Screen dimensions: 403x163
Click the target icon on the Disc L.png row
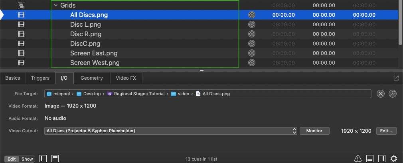(251, 24)
